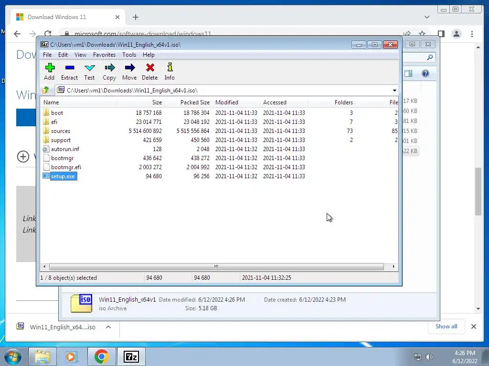Open Chrome profile avatar
Viewport: 489px width, 366px height.
456,34
